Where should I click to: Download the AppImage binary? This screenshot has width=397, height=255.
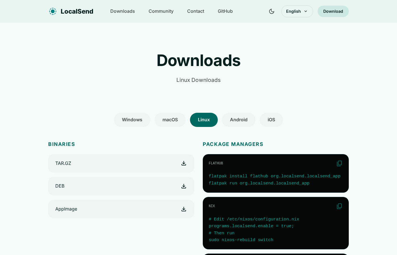121,209
